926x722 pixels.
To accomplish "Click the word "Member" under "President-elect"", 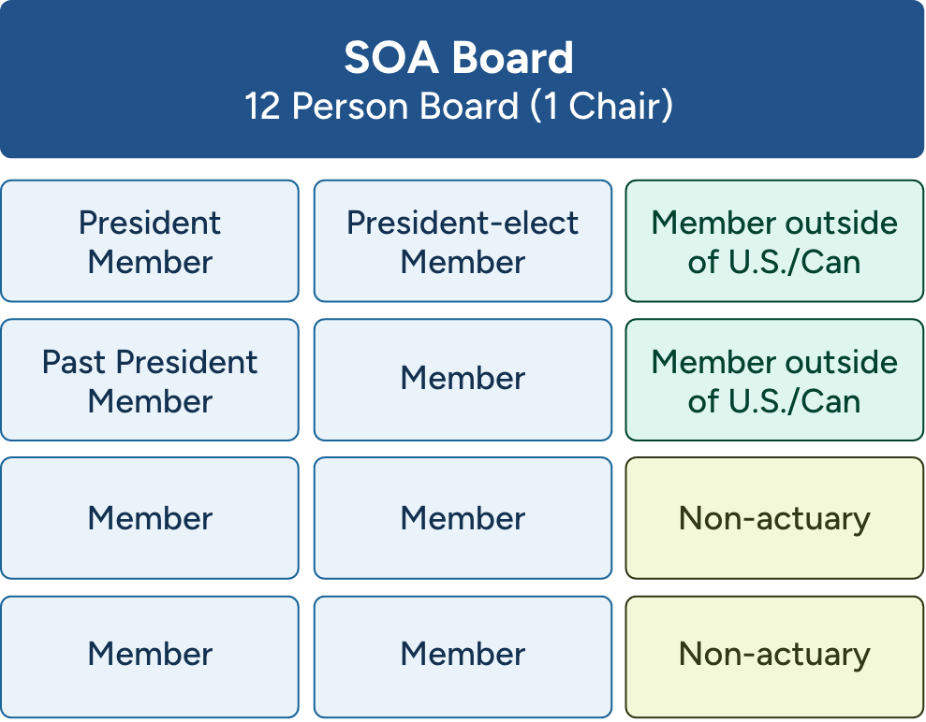I will point(463,262).
